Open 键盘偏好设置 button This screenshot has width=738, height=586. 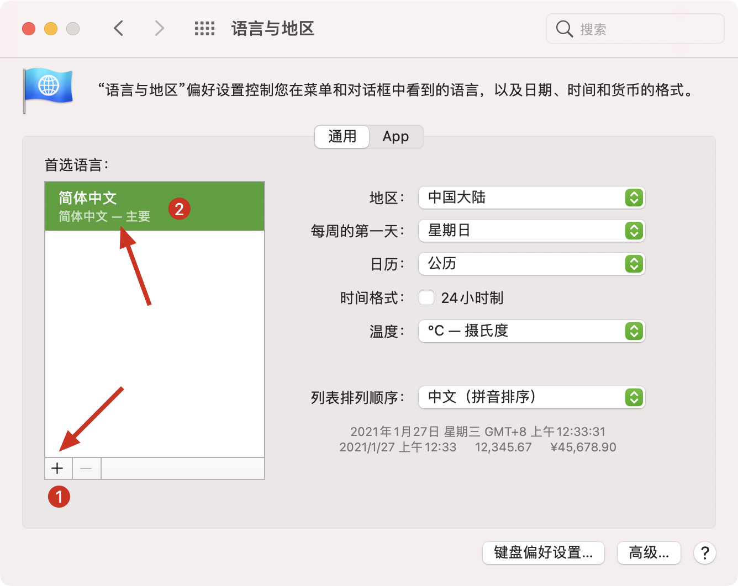pos(543,552)
